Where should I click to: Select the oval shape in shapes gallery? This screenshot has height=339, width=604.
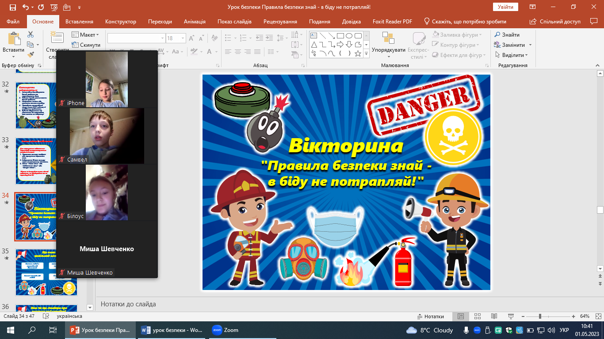349,36
